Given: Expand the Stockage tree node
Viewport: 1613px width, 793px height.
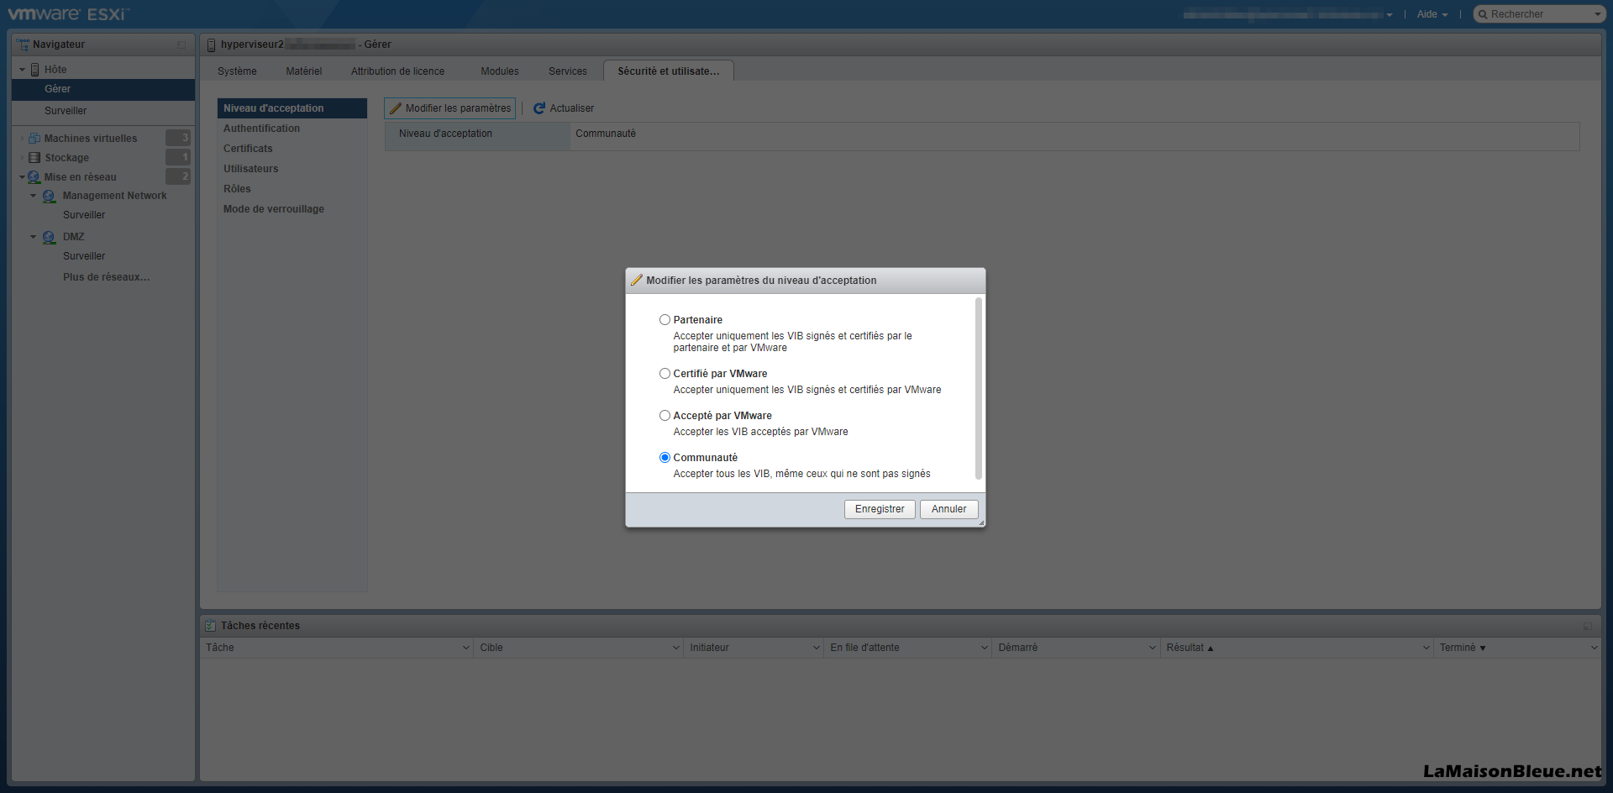Looking at the screenshot, I should pos(23,158).
